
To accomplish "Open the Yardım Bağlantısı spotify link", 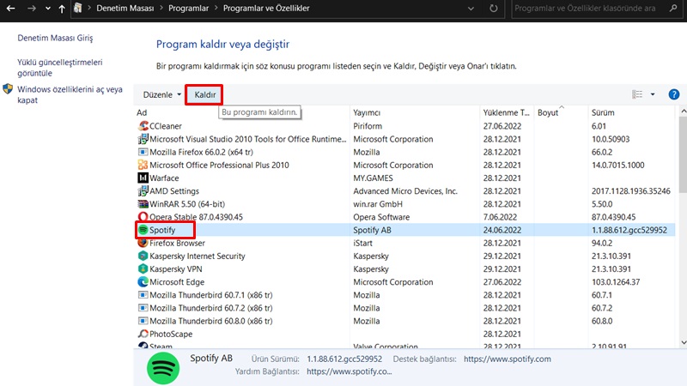I will (350, 371).
